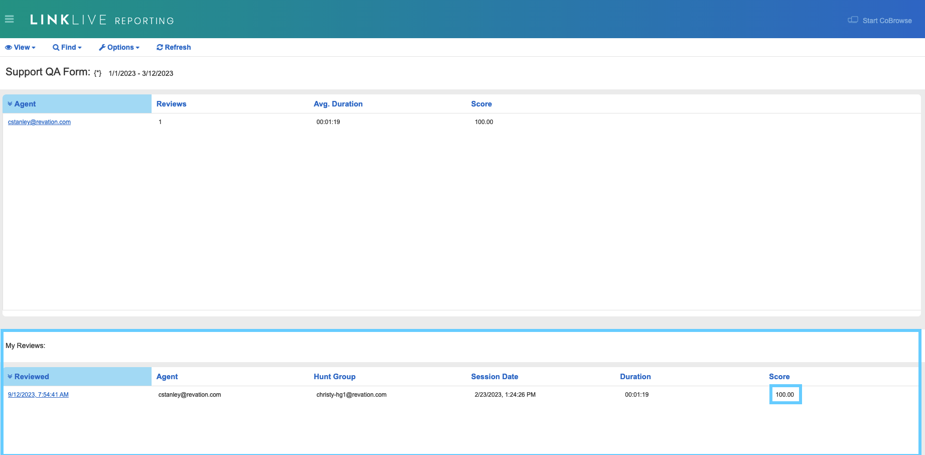Open cstanley@revation.com agent link
This screenshot has height=455, width=925.
click(x=39, y=122)
